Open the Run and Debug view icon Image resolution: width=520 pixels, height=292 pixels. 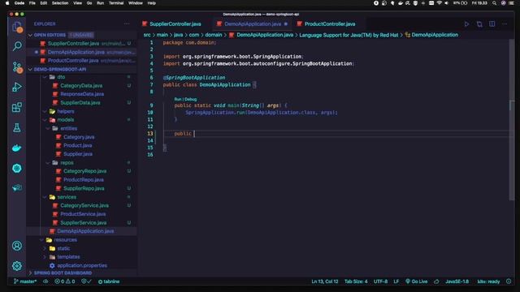pos(17,87)
